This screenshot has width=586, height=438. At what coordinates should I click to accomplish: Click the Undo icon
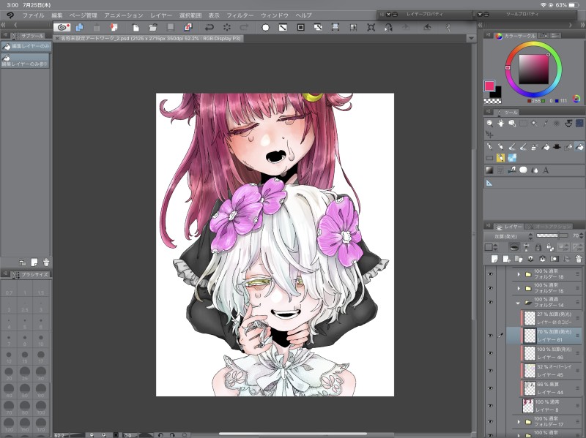(209, 27)
